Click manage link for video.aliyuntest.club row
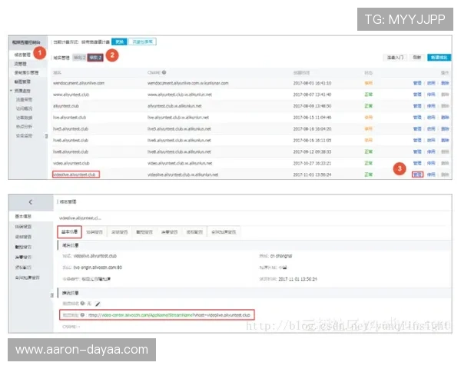 [417, 163]
